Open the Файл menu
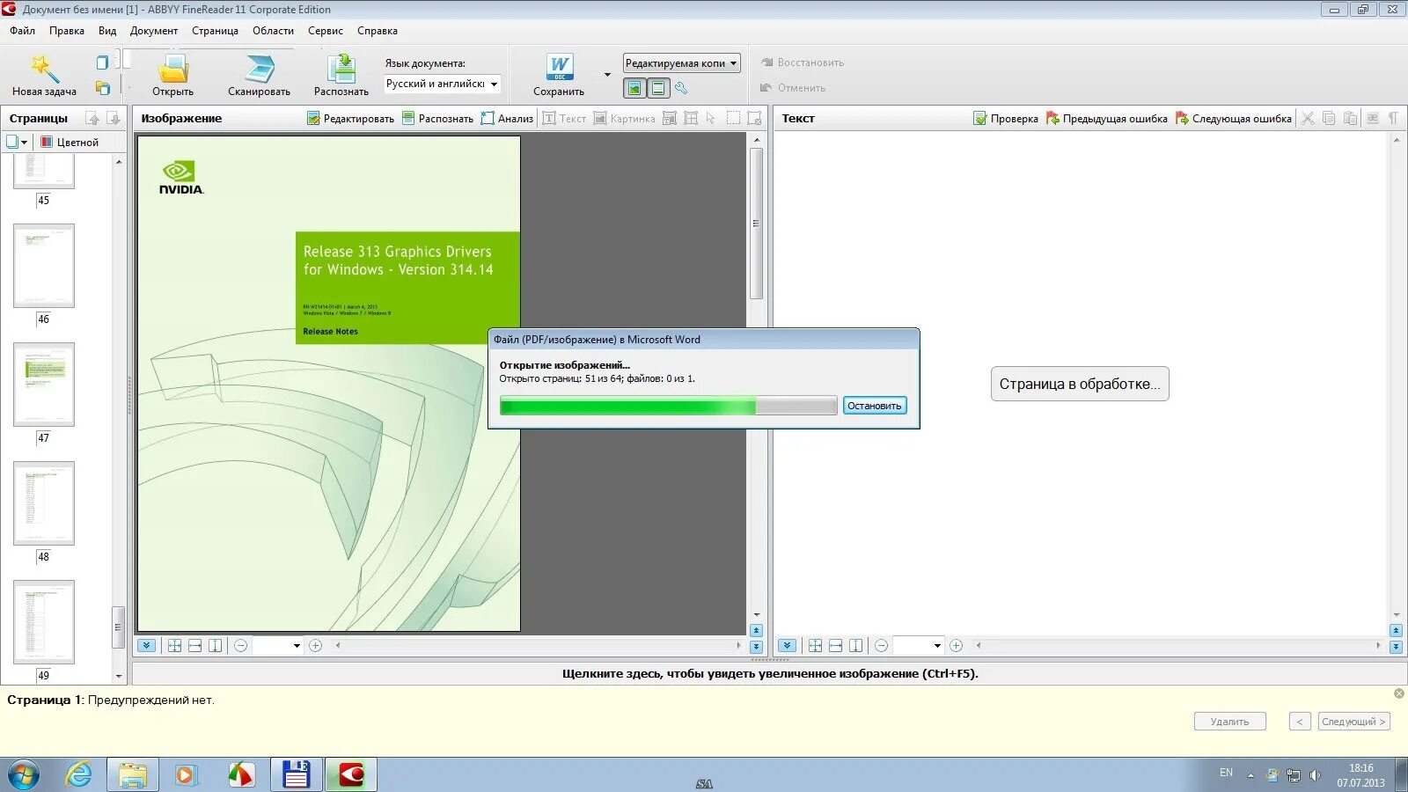The width and height of the screenshot is (1408, 792). click(x=22, y=31)
